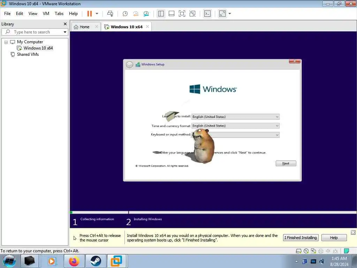Click the setup progress bar

point(213,213)
